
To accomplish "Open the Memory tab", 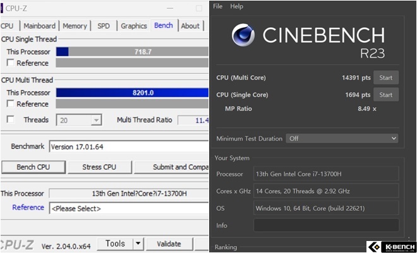I will [75, 26].
